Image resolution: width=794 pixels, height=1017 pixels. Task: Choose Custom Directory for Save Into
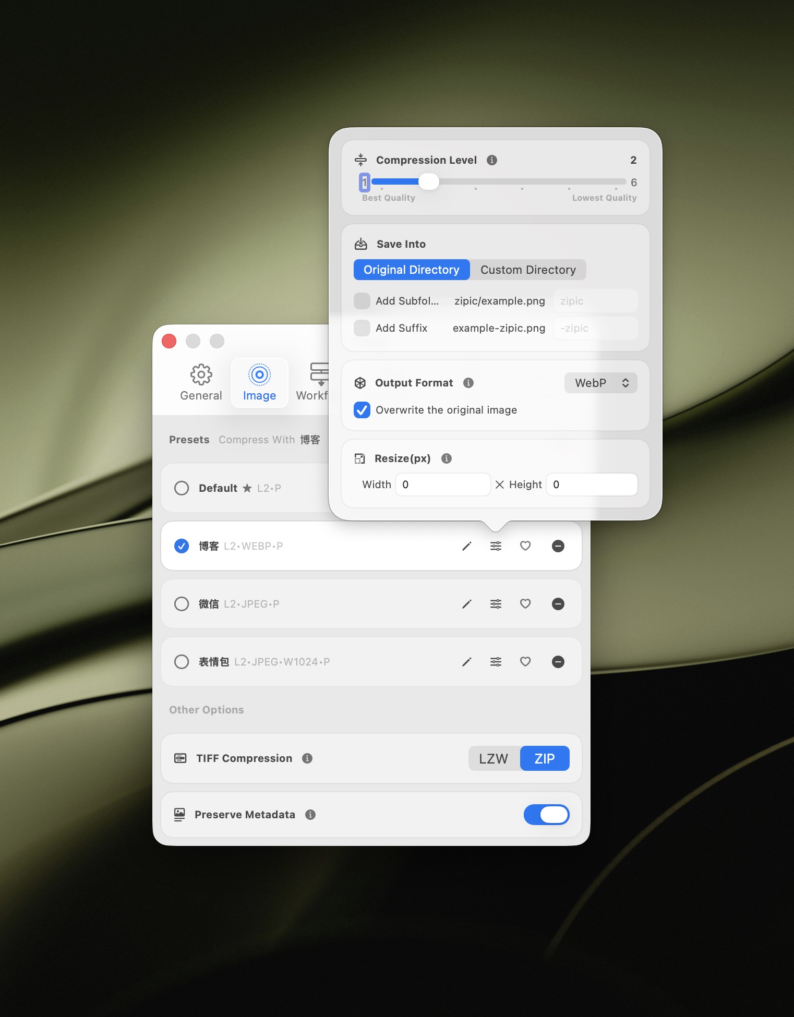[x=527, y=270]
